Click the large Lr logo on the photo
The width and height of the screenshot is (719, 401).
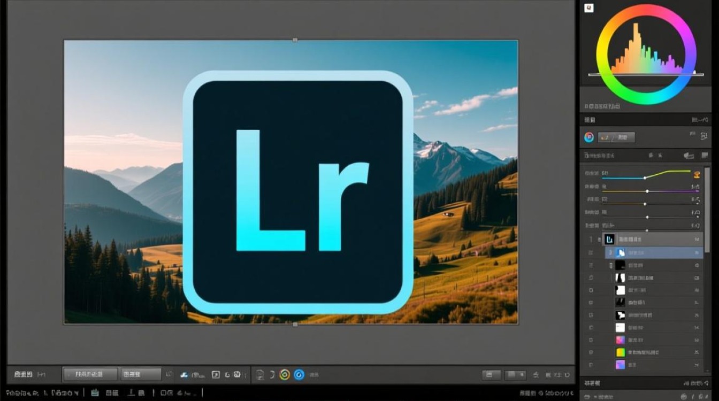pyautogui.click(x=298, y=192)
